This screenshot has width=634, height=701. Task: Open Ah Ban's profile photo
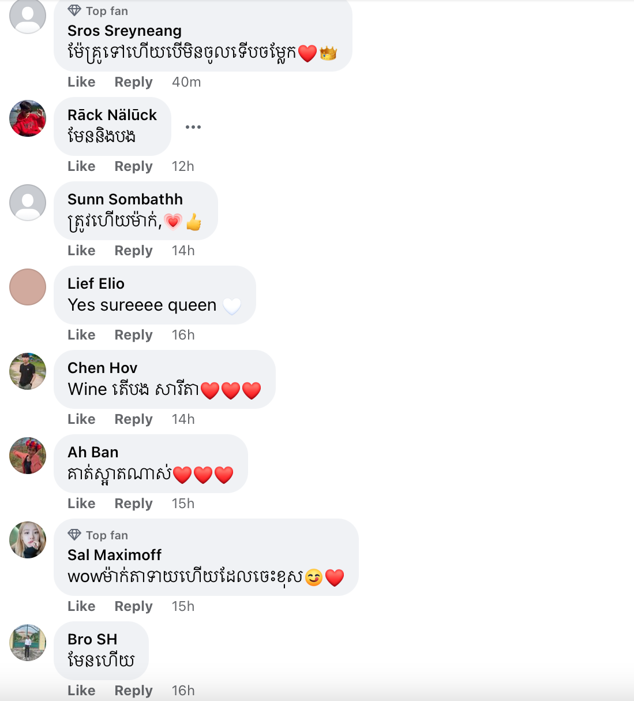pyautogui.click(x=28, y=456)
